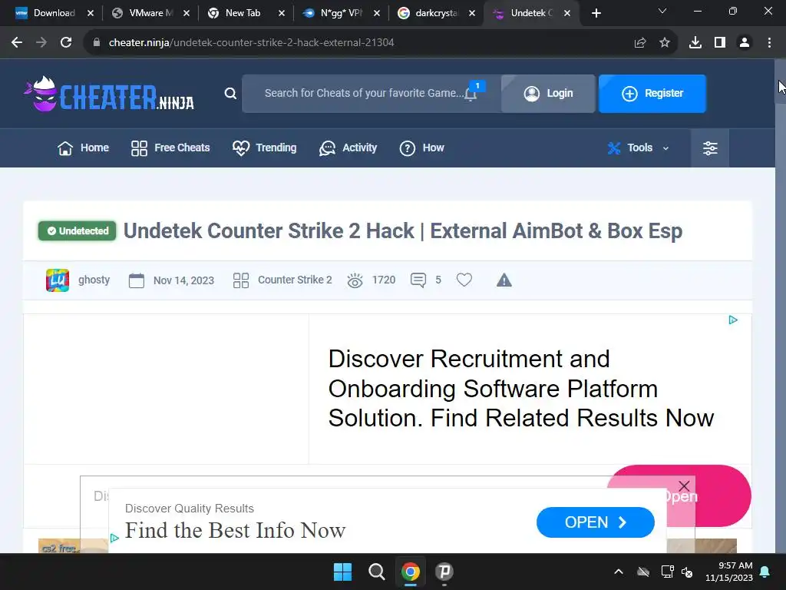The width and height of the screenshot is (786, 590).
Task: Click the blue OPEN ad button
Action: (595, 522)
